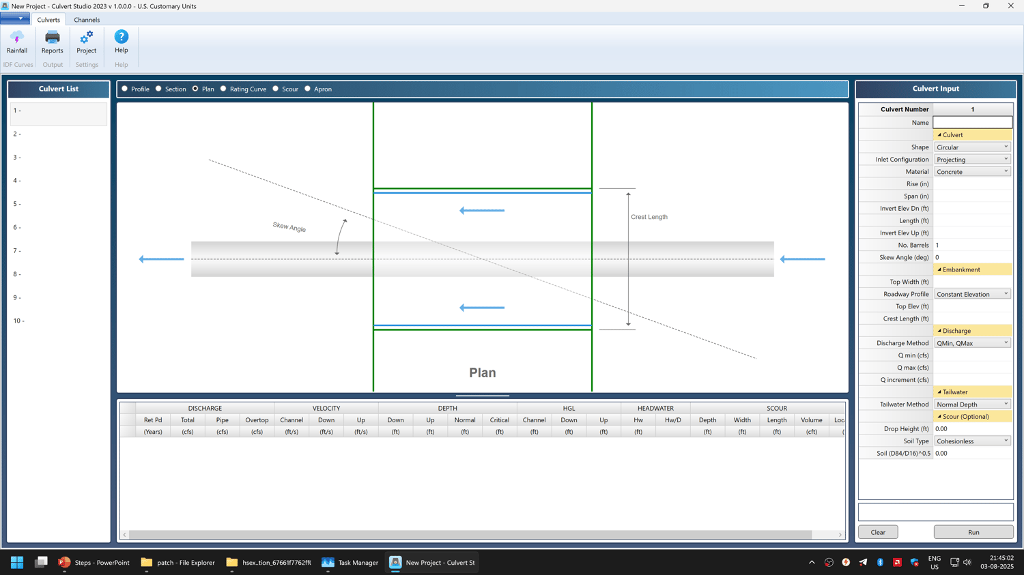This screenshot has width=1024, height=575.
Task: Select the Rating Curve radio button
Action: tap(223, 89)
